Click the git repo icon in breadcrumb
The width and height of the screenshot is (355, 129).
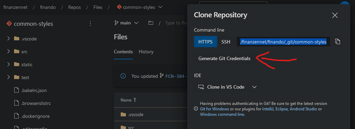coord(119,7)
